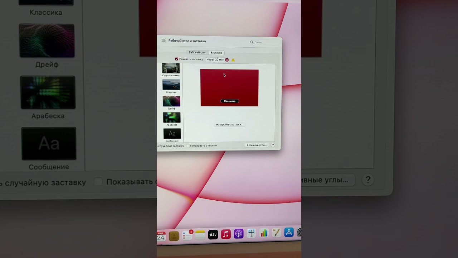Launch Keynote from the Dock

[251, 234]
